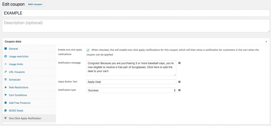Select the One Click Apply Notification tab
The width and height of the screenshot is (271, 126).
(x=25, y=118)
